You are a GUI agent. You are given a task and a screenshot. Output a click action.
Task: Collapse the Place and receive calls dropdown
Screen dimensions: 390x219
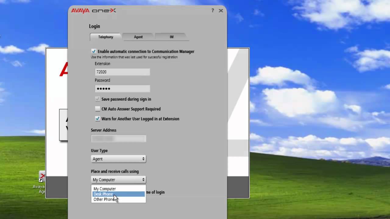click(119, 180)
